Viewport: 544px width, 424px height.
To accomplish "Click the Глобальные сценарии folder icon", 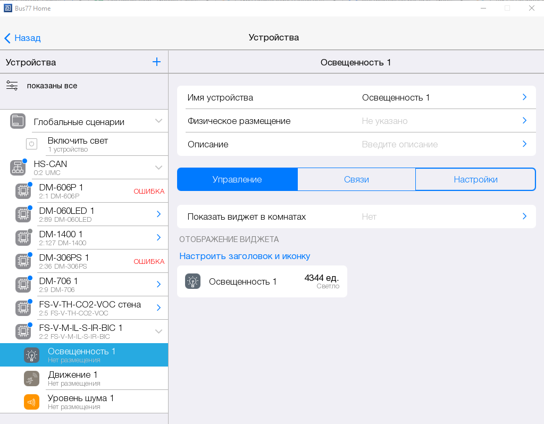I will tap(18, 121).
